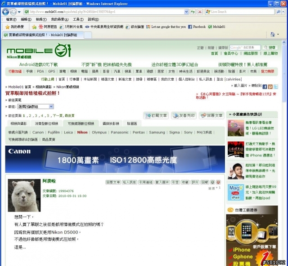Click the Stop loading X icon
The height and width of the screenshot is (266, 288).
[x=200, y=12]
